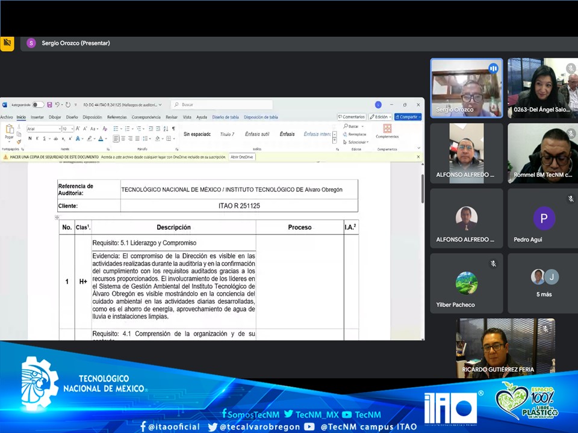Click the clear formatting icon
The height and width of the screenshot is (433, 578).
tap(105, 129)
